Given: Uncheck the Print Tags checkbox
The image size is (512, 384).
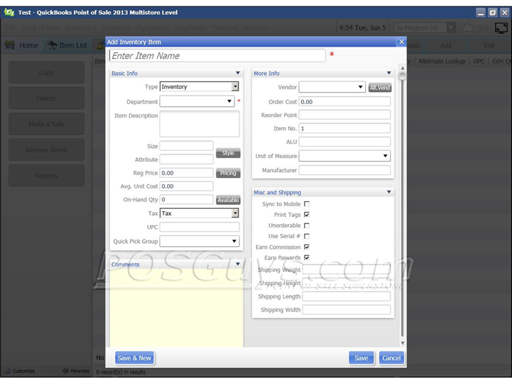Looking at the screenshot, I should tap(307, 214).
